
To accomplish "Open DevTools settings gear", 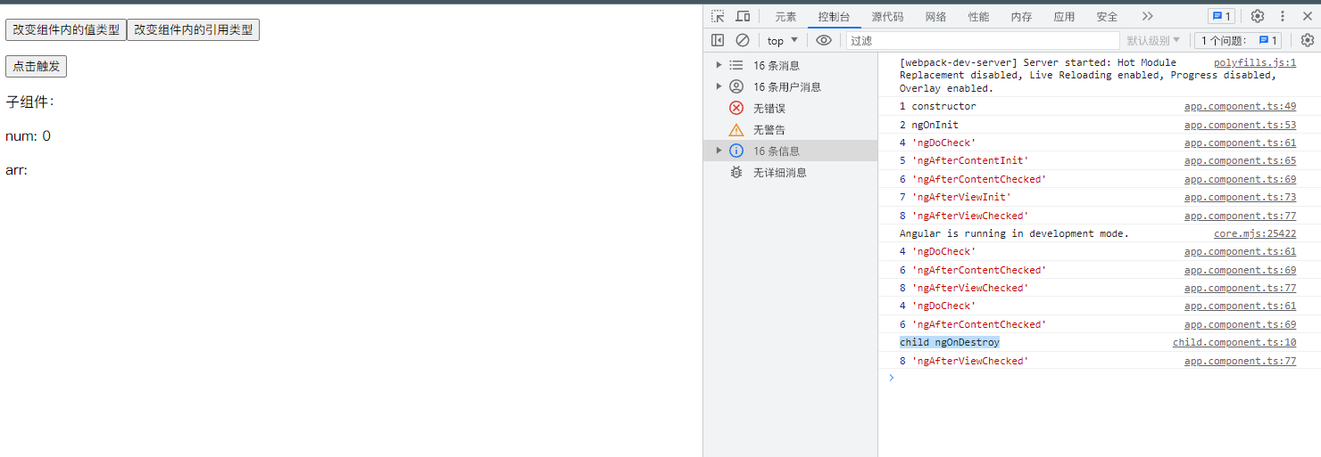I will coord(1257,16).
